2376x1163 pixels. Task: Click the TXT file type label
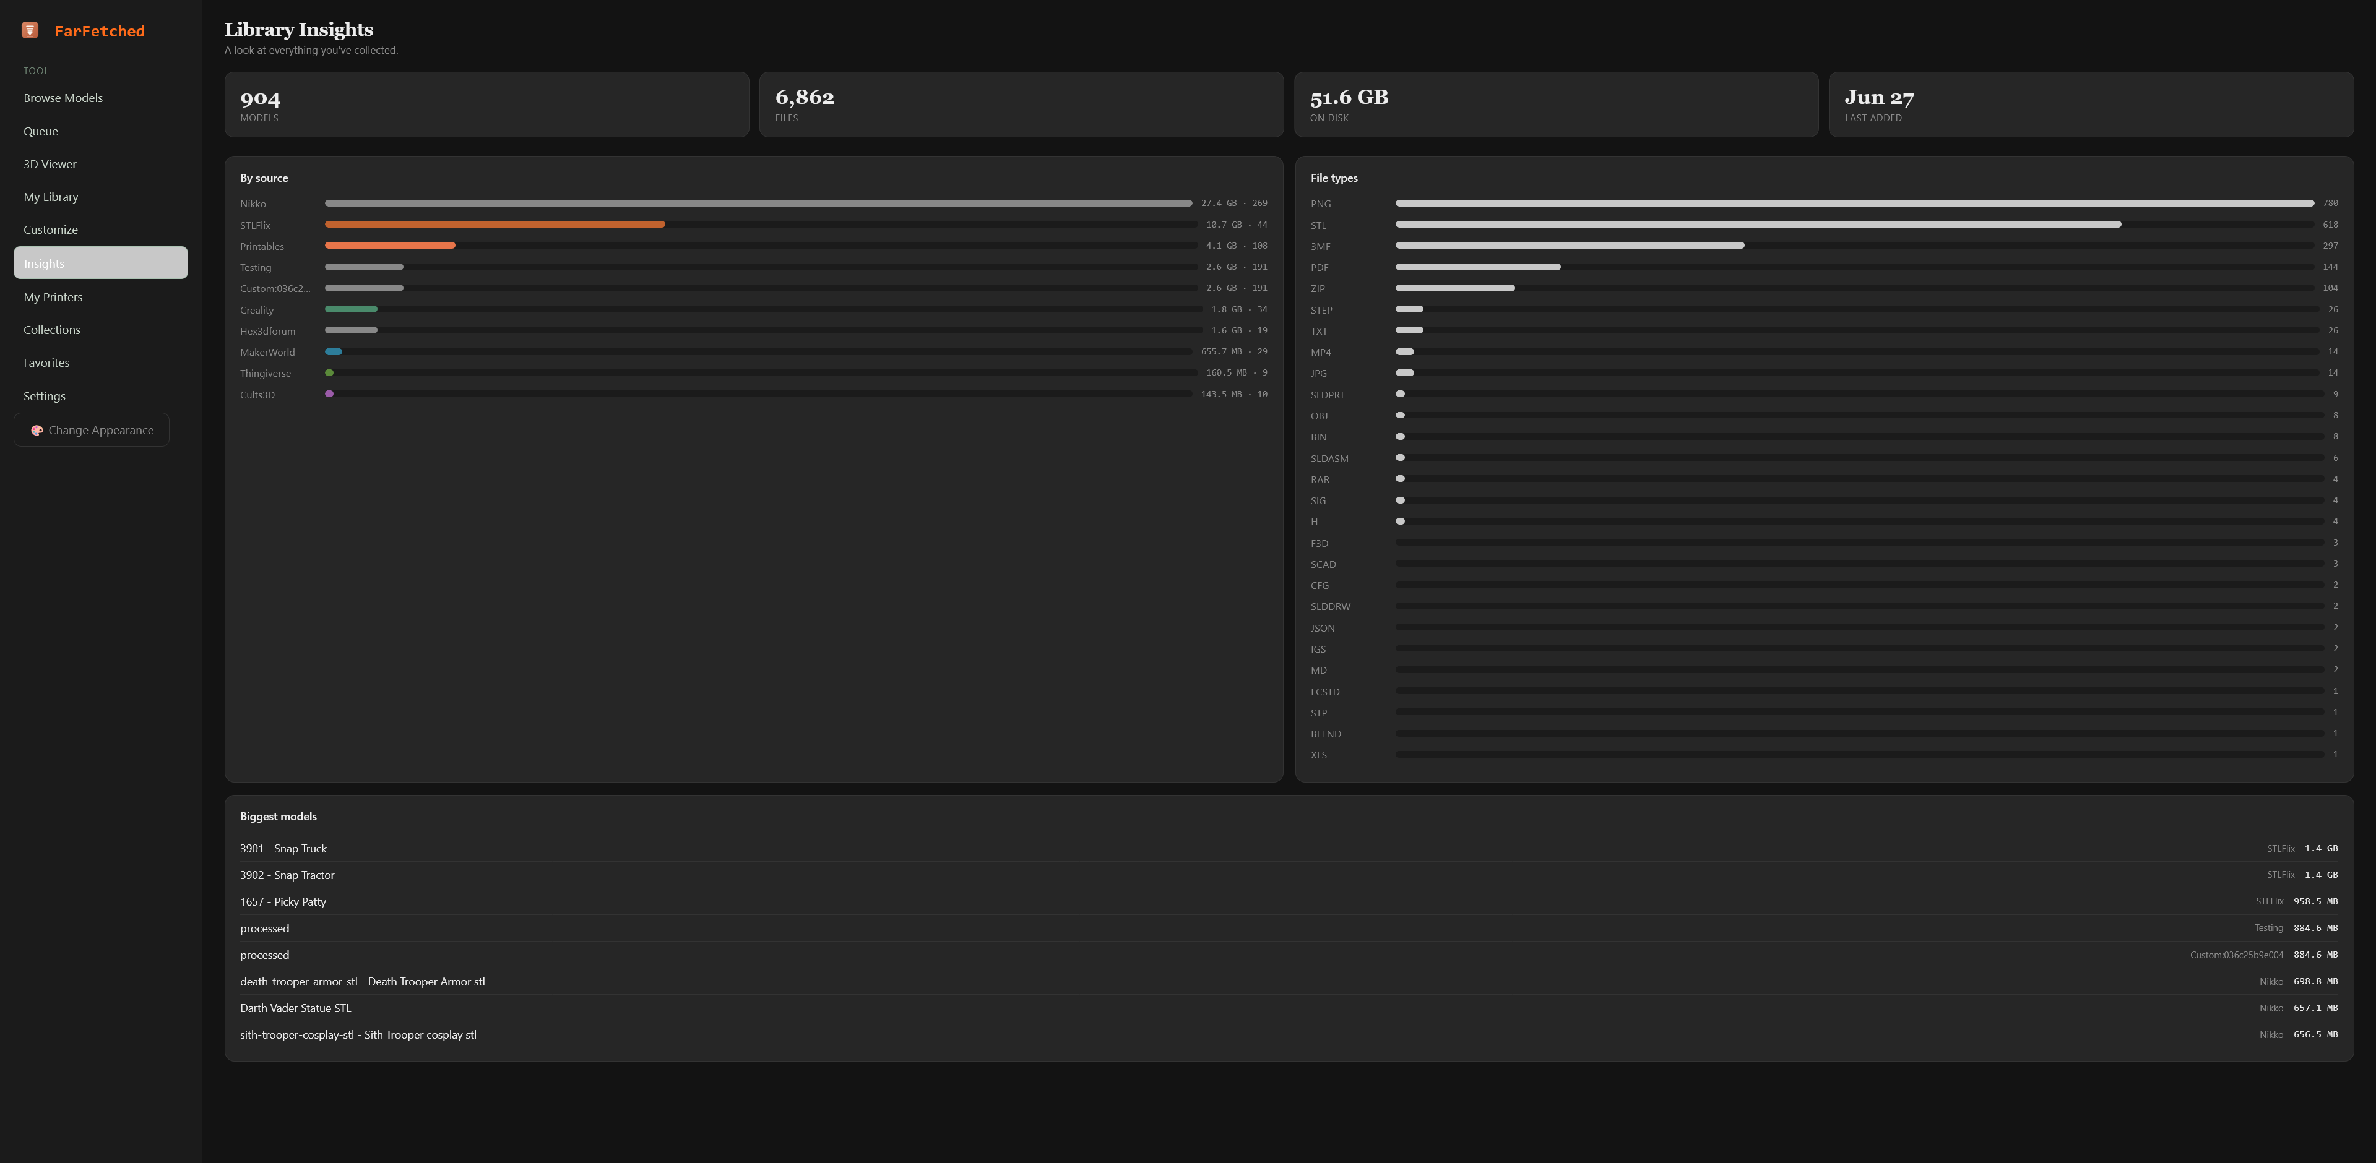tap(1319, 331)
